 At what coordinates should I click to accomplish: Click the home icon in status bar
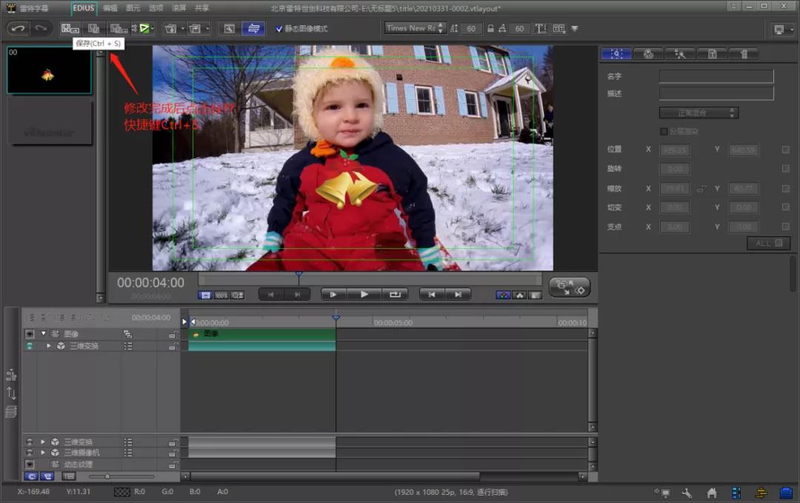click(712, 493)
